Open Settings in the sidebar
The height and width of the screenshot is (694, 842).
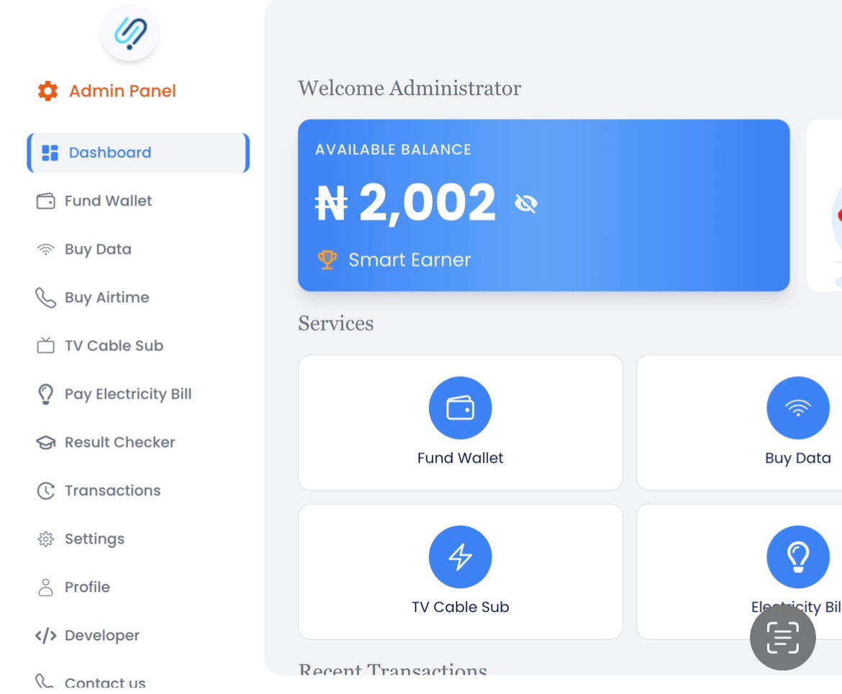point(94,539)
